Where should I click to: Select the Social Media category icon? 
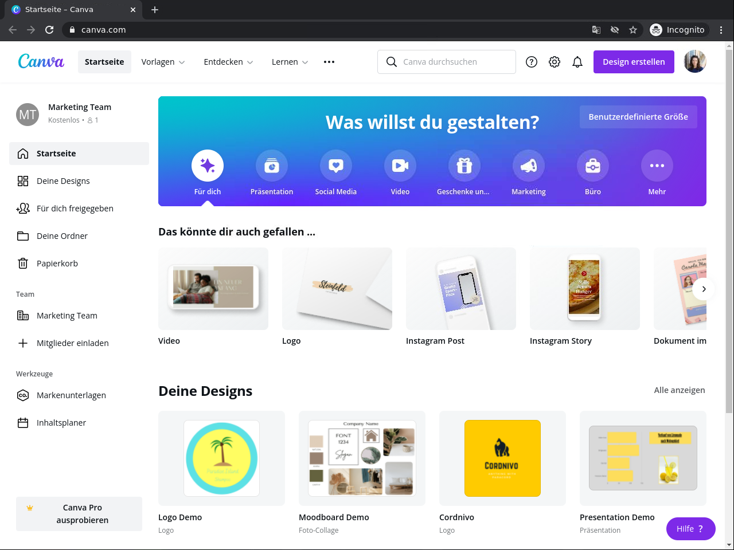click(336, 166)
